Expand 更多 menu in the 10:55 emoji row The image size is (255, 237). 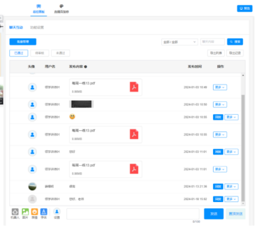coord(232,117)
